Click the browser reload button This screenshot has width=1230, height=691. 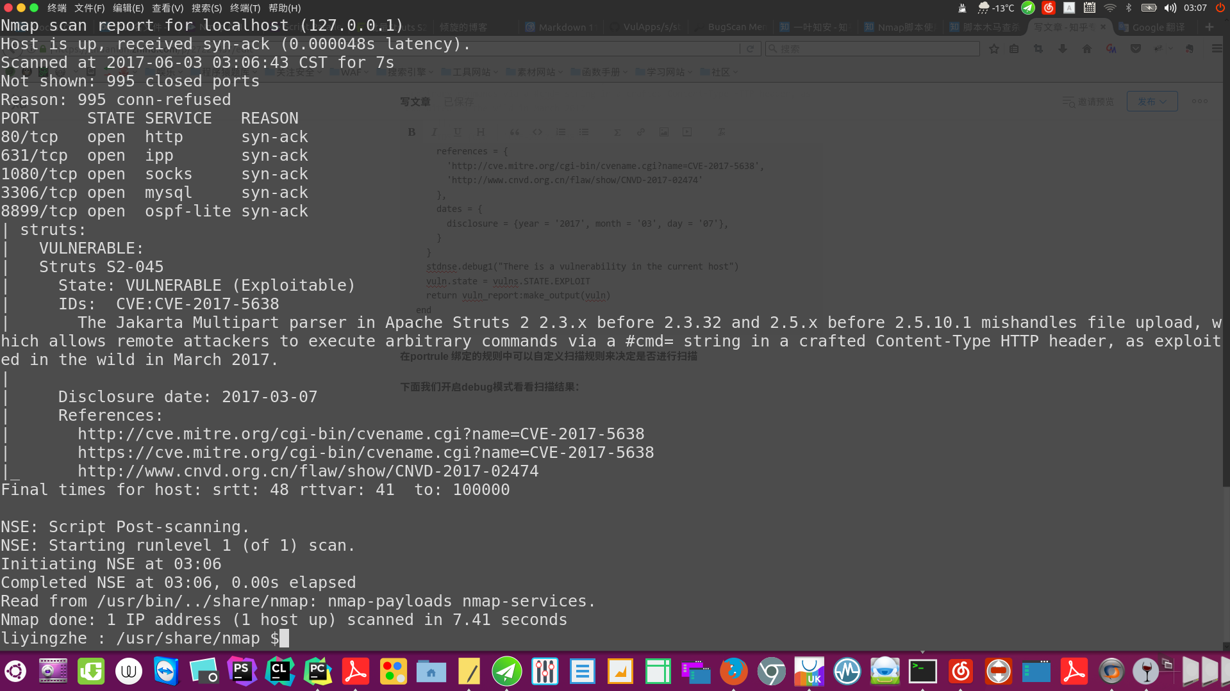point(750,49)
